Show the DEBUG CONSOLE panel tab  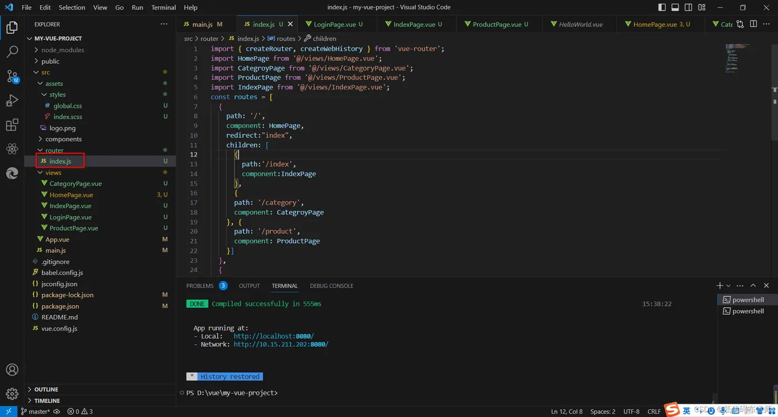click(332, 285)
